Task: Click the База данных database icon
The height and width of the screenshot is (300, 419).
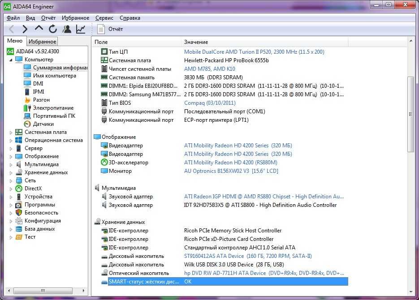Action: (x=19, y=229)
